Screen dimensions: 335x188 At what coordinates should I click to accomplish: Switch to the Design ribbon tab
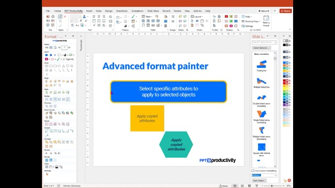(x=108, y=11)
